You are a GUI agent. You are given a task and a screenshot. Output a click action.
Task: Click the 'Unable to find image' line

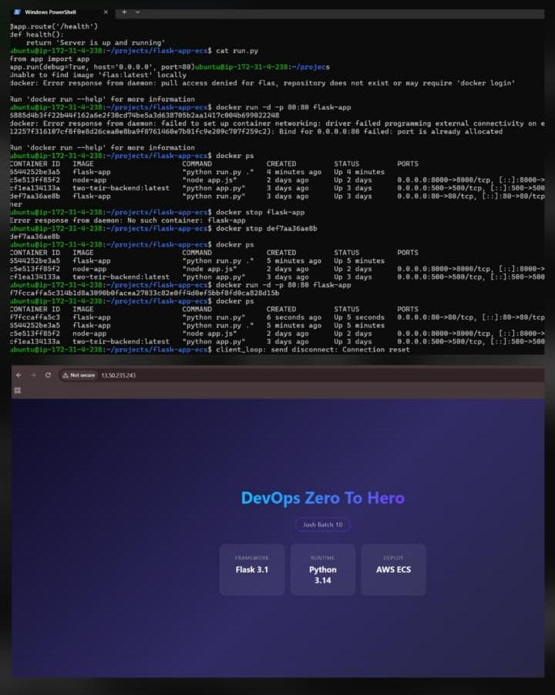(x=98, y=75)
